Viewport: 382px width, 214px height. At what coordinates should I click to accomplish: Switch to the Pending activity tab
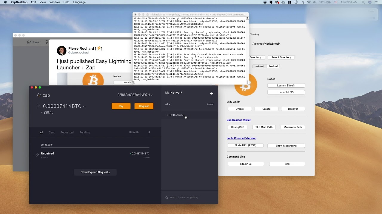pyautogui.click(x=84, y=133)
